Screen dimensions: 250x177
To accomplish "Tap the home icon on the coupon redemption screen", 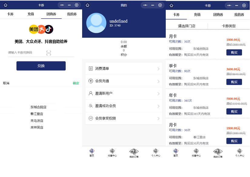I will [x=5, y=5].
